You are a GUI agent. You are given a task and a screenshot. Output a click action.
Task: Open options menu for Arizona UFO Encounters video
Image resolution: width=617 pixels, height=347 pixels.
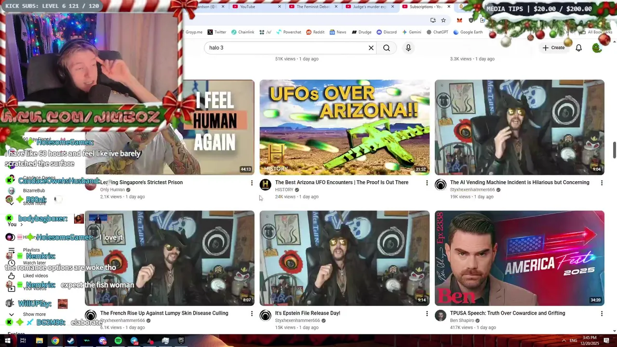tap(427, 183)
